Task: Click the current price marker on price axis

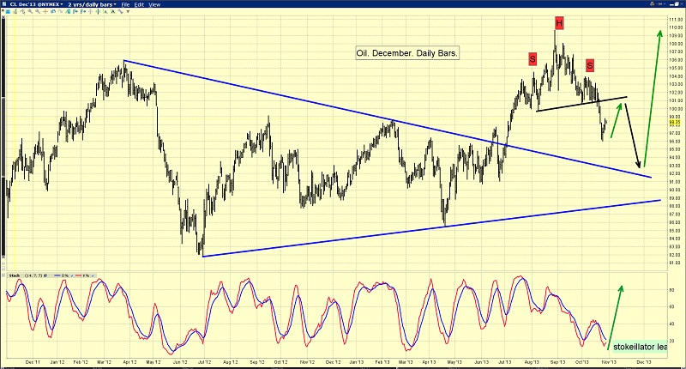Action: tap(675, 123)
